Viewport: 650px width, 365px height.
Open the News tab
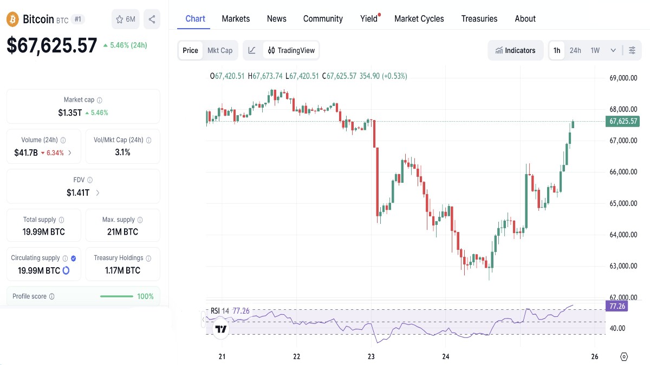[x=277, y=19]
